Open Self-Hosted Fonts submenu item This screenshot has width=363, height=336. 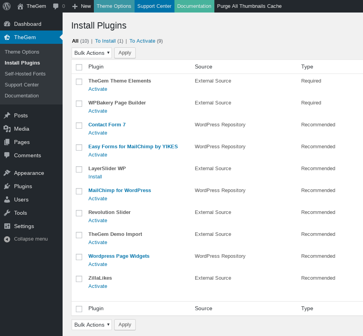[25, 74]
